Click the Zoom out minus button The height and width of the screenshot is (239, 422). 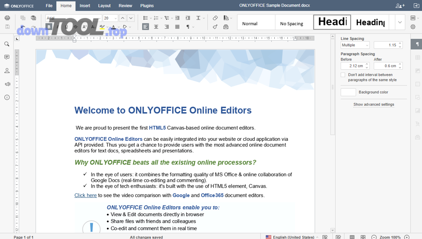click(x=374, y=237)
